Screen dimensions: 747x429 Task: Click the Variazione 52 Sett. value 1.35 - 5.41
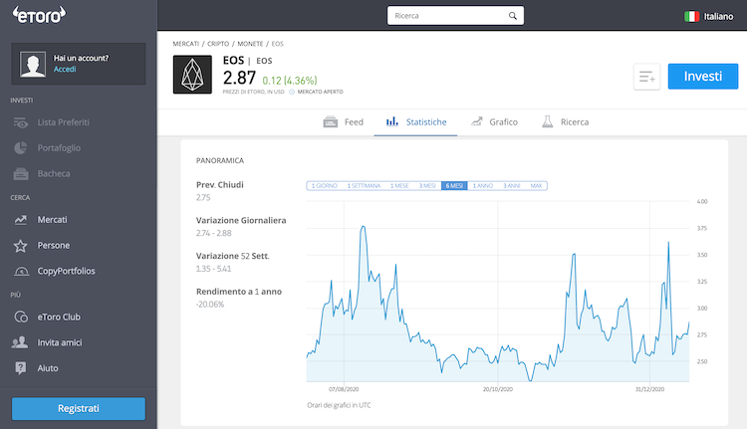point(213,269)
